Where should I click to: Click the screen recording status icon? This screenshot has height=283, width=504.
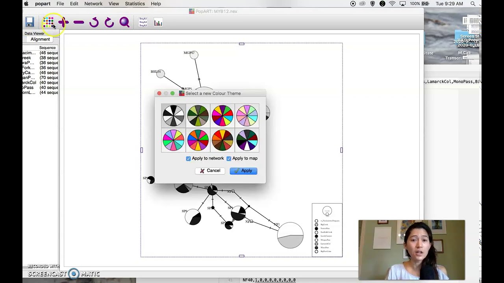pos(353,4)
